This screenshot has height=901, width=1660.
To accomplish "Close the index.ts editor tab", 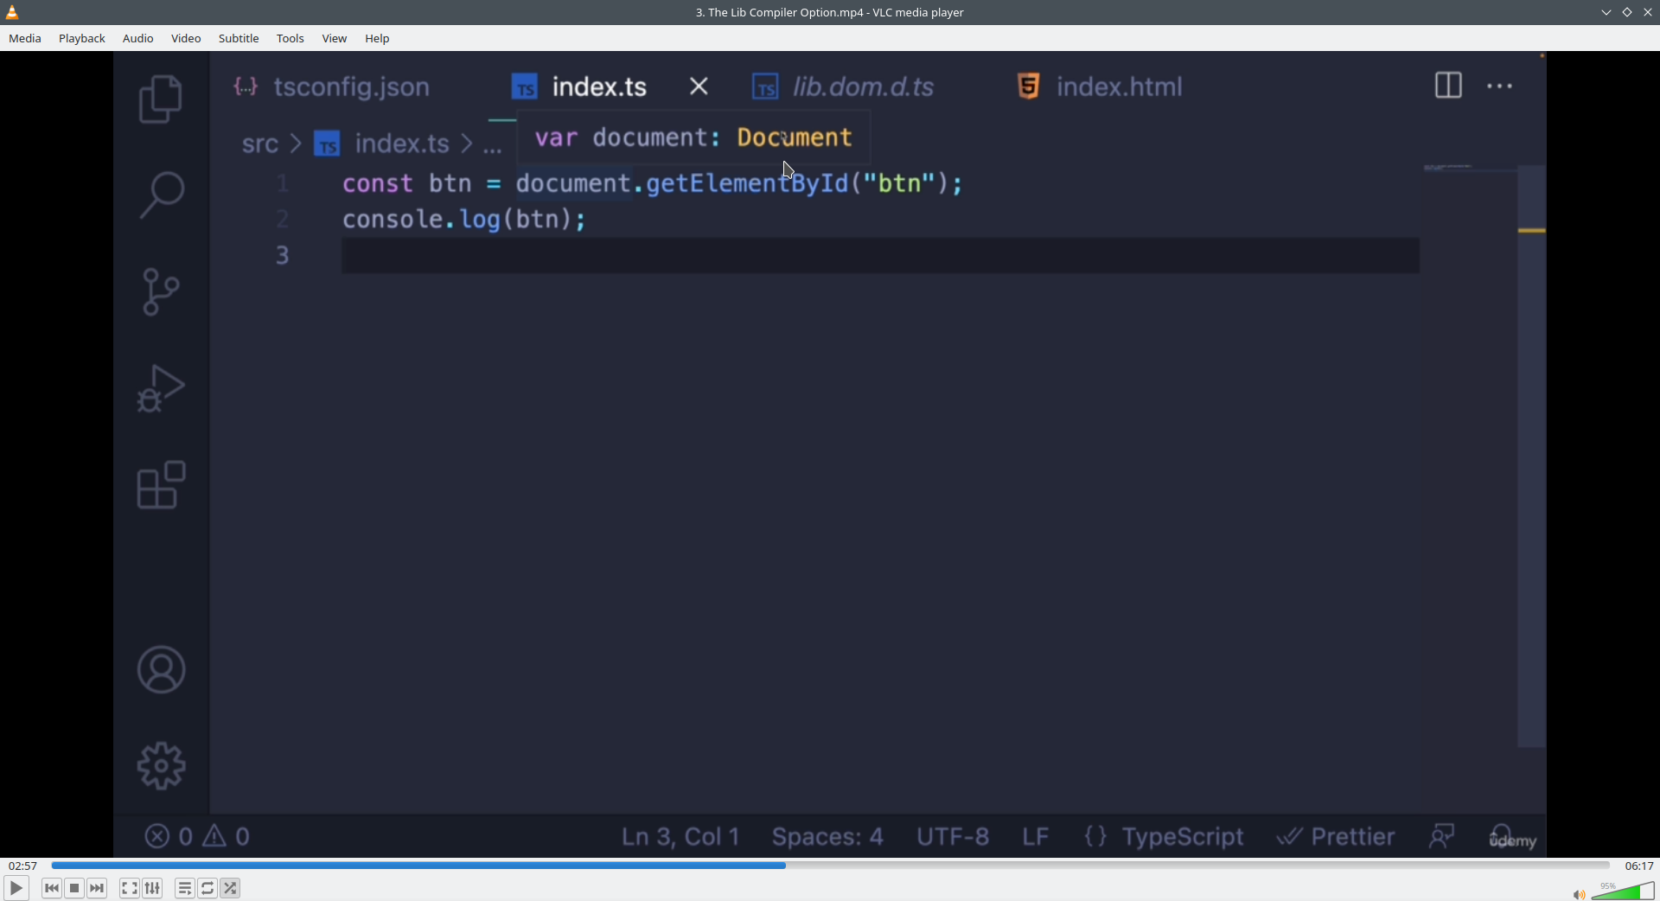I will point(699,86).
